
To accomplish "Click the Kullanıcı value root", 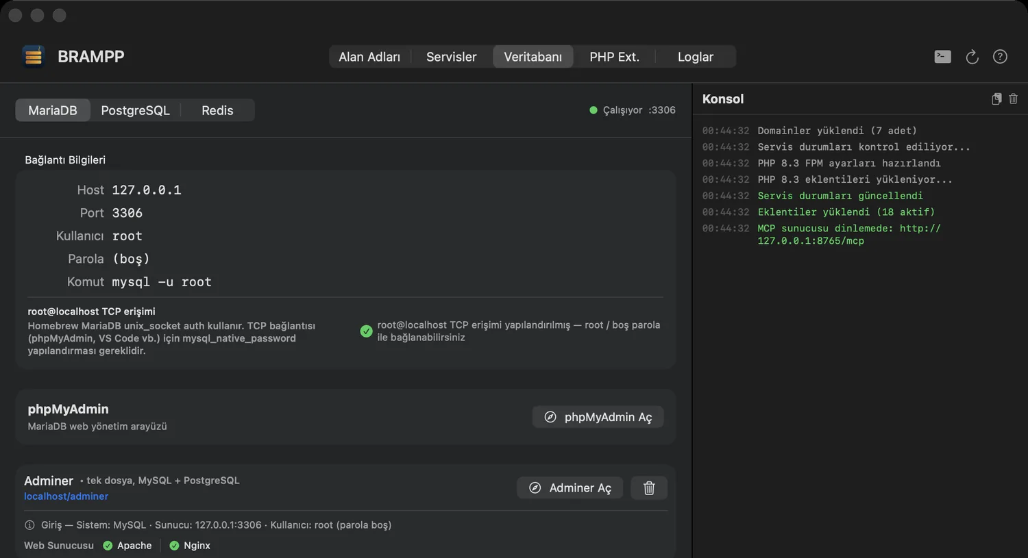I will point(127,236).
